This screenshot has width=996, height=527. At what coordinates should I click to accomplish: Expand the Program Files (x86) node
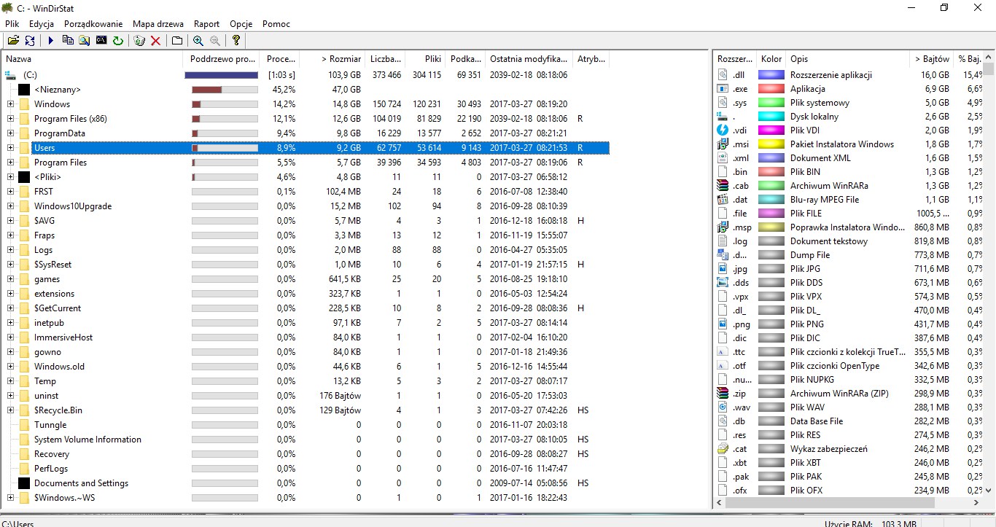click(10, 119)
